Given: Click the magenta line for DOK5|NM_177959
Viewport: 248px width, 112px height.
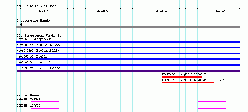Looking at the screenshot, I should pos(128,108).
